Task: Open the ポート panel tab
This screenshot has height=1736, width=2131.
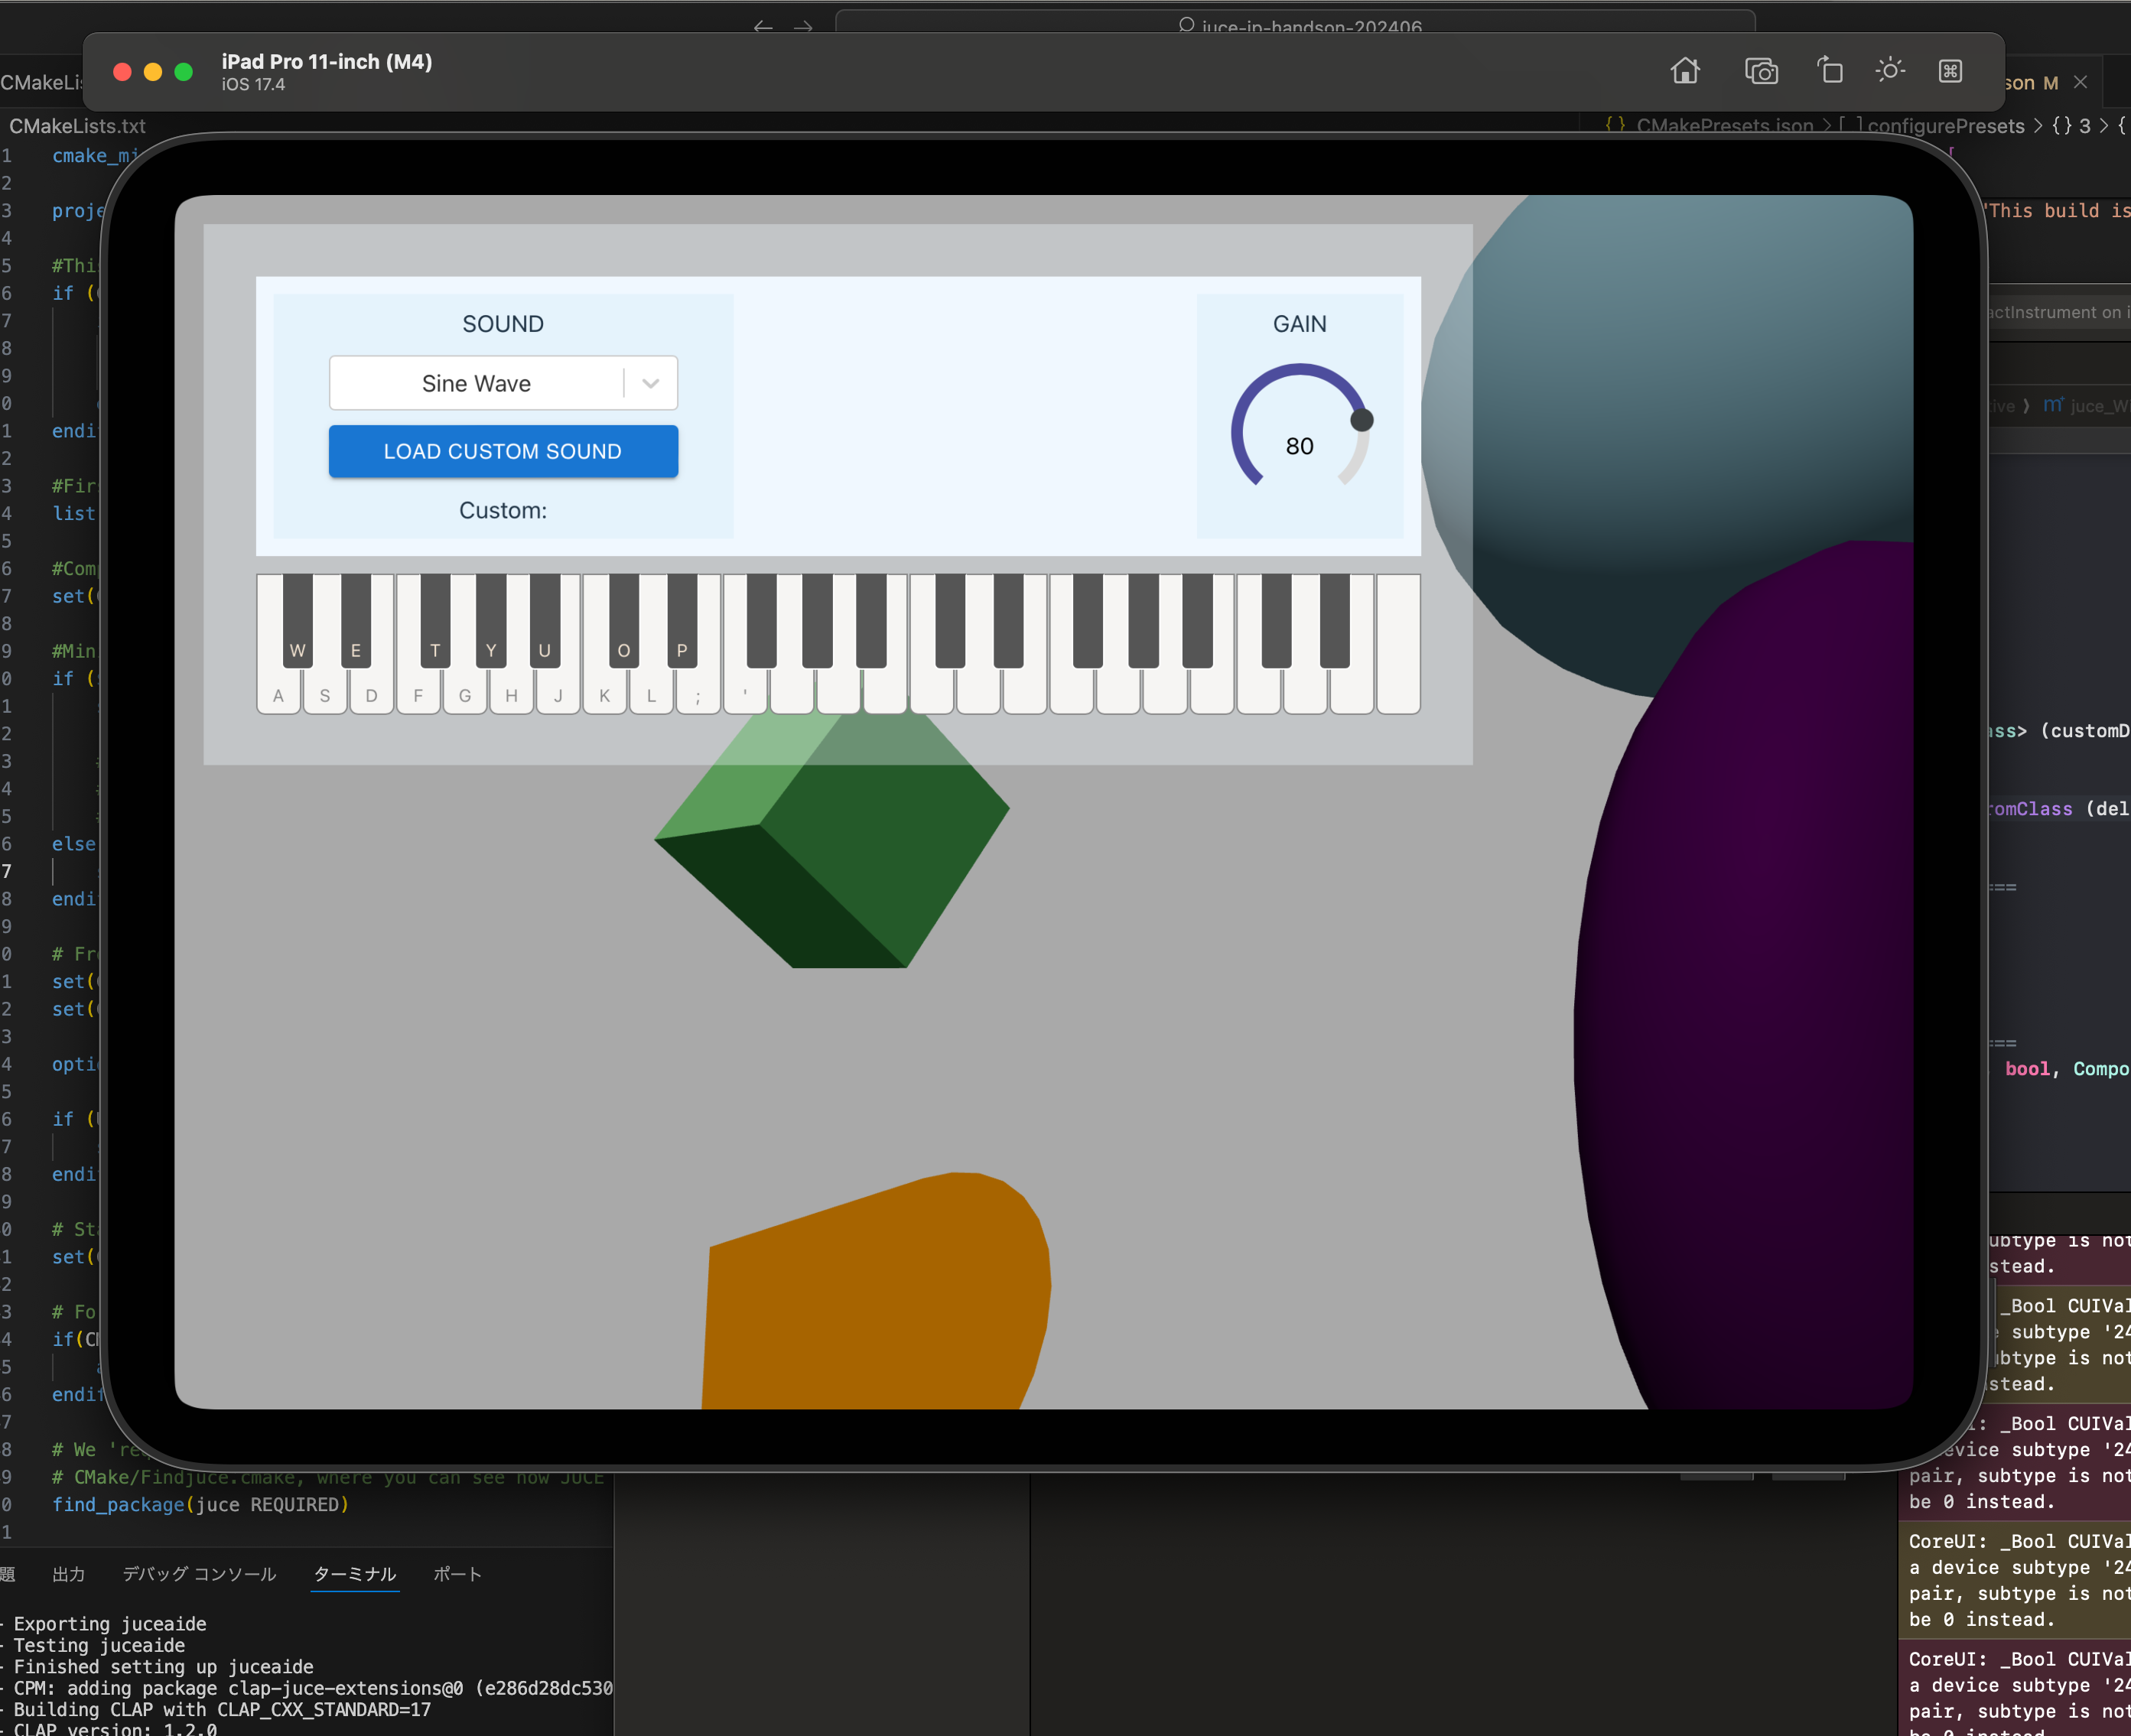Action: 458,1574
